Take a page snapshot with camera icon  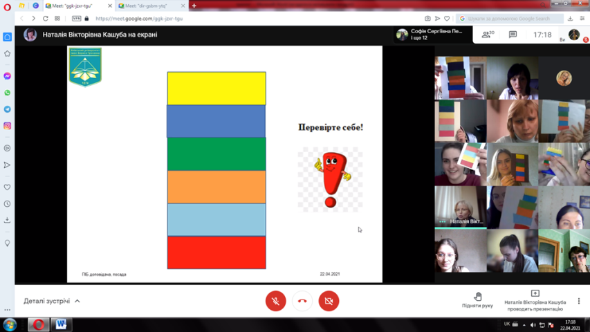(x=427, y=19)
